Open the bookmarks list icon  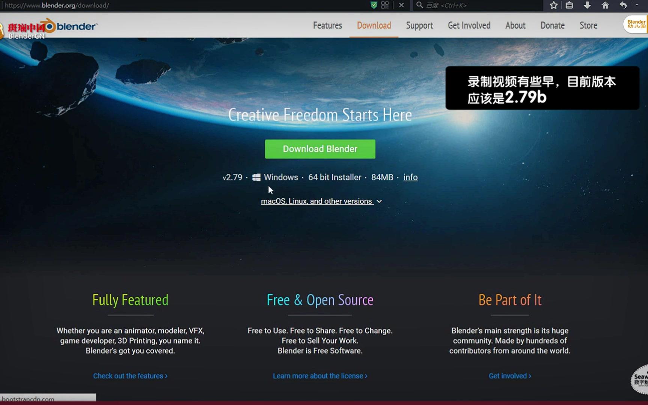pyautogui.click(x=569, y=5)
